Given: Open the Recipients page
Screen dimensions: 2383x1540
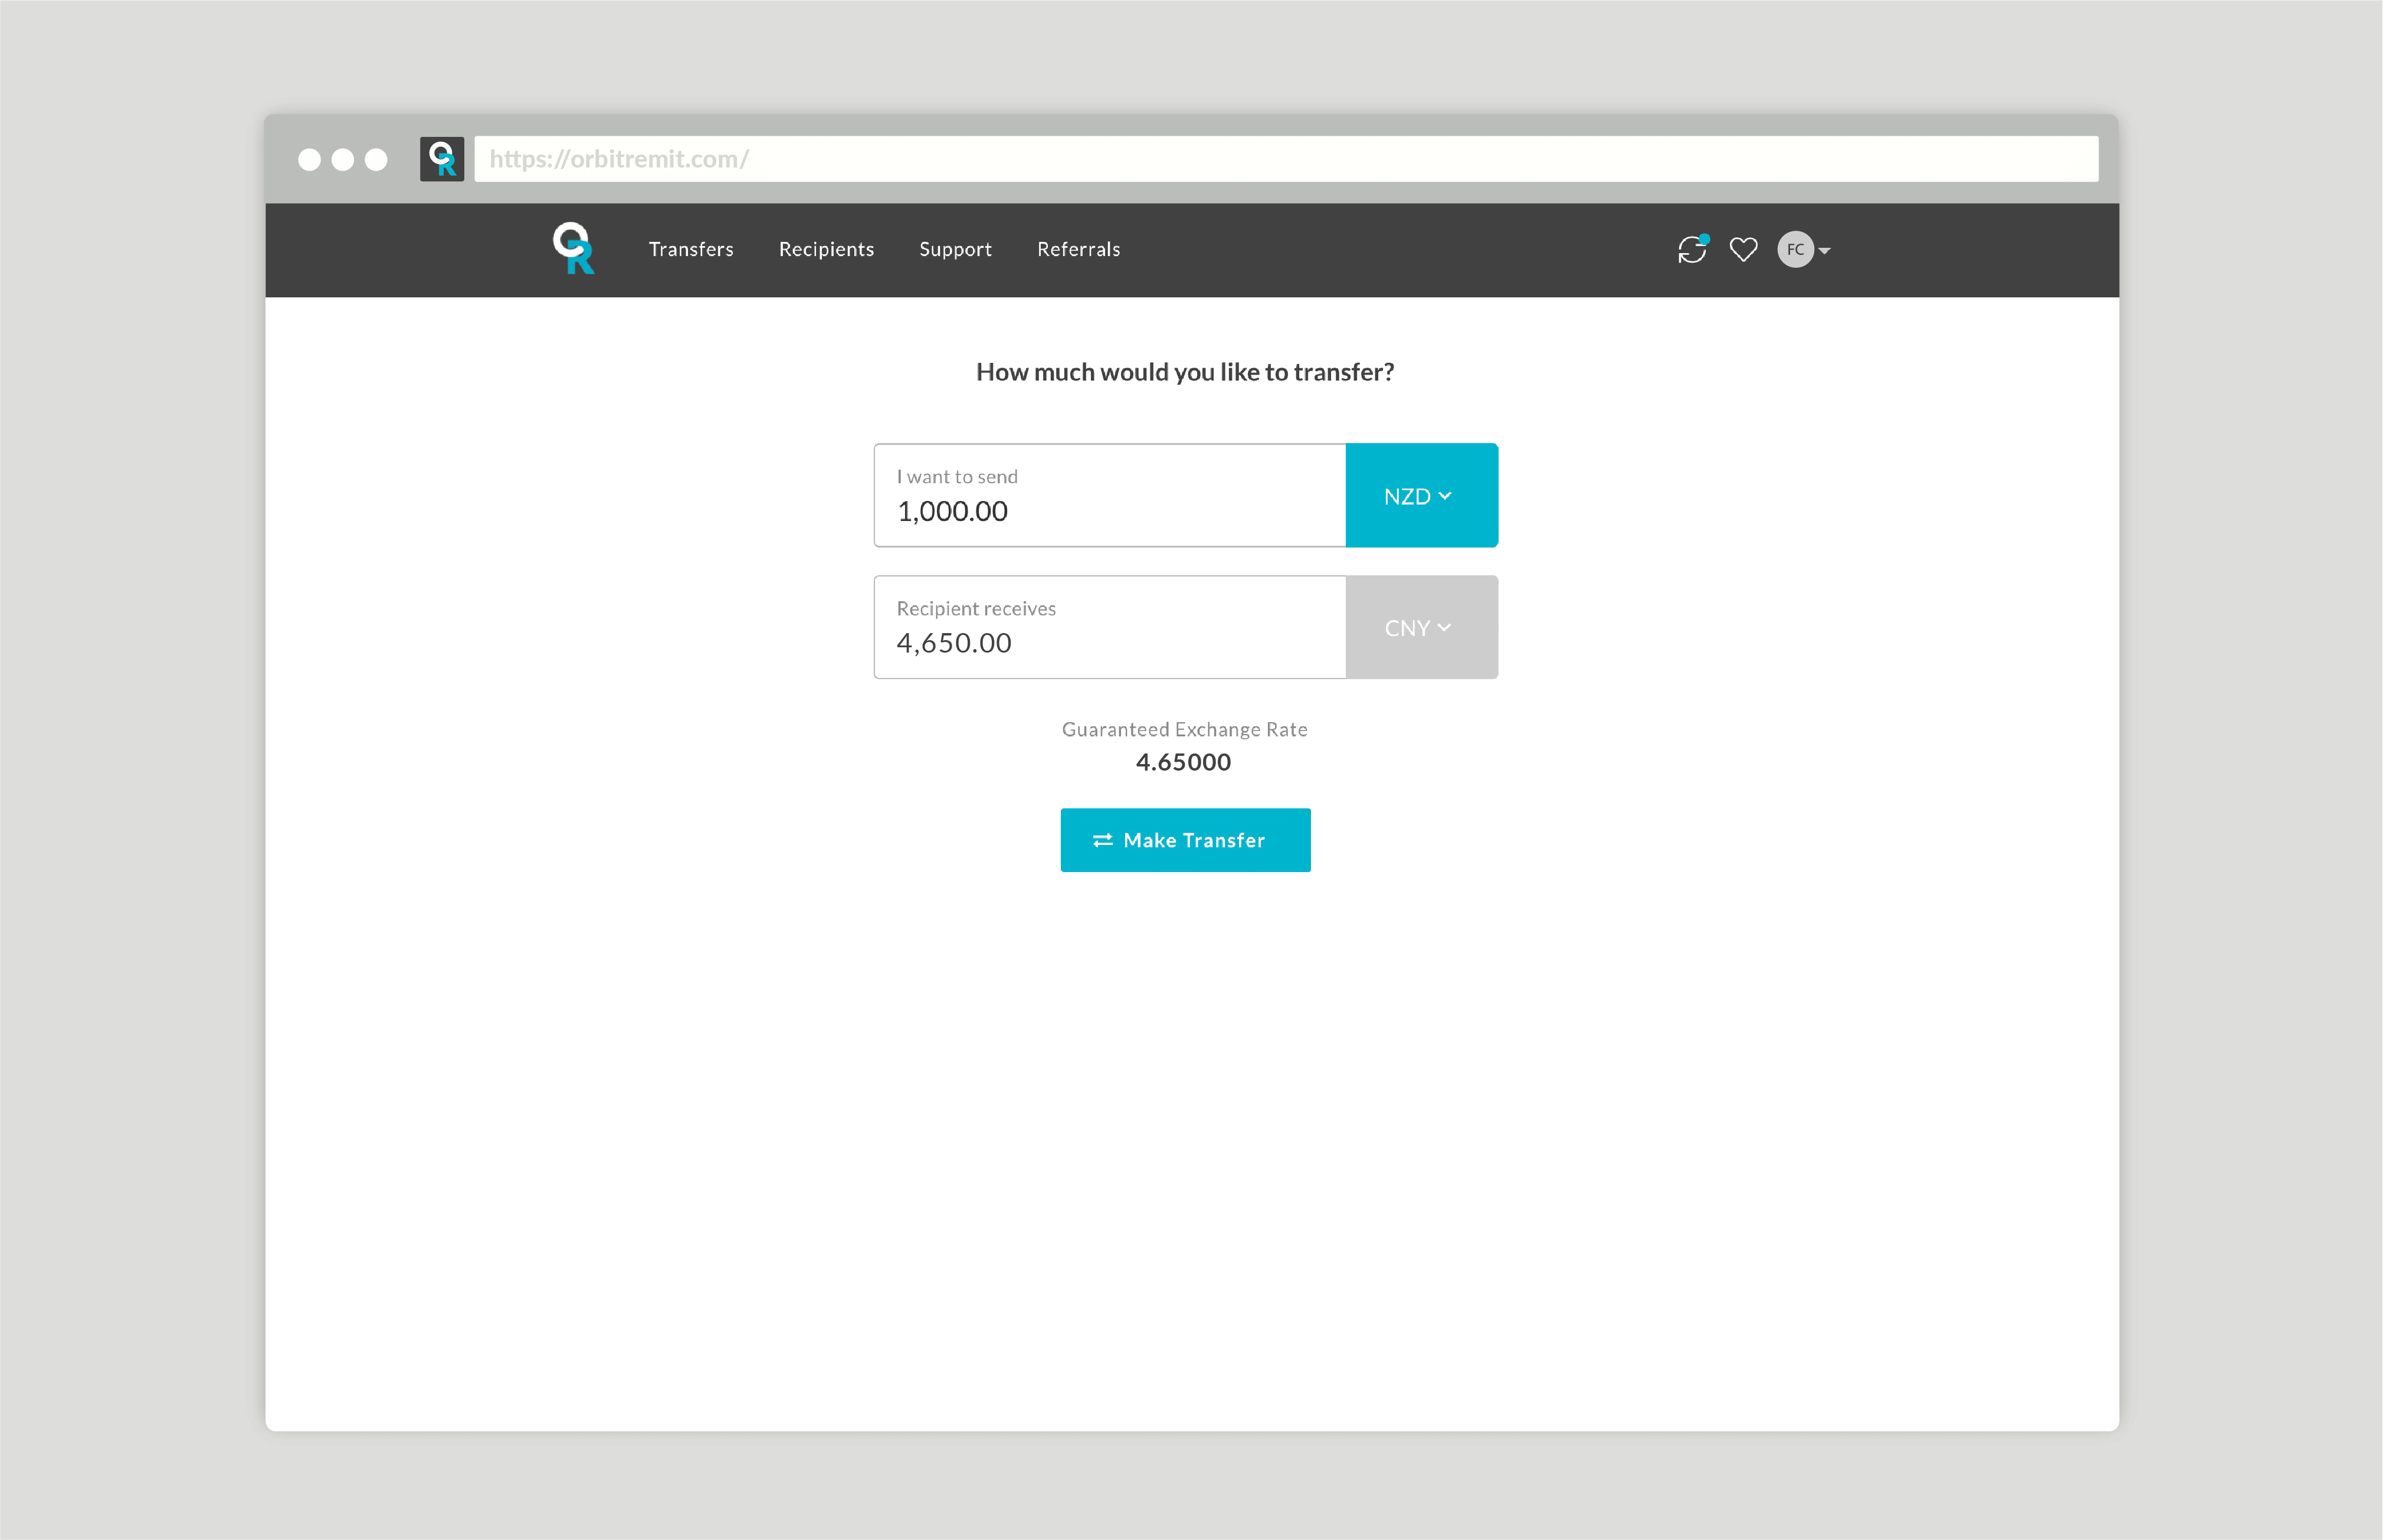Looking at the screenshot, I should 826,249.
